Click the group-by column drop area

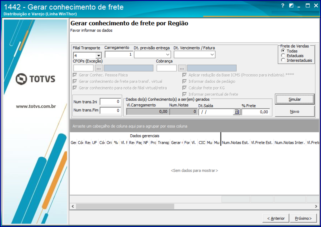[x=194, y=126]
